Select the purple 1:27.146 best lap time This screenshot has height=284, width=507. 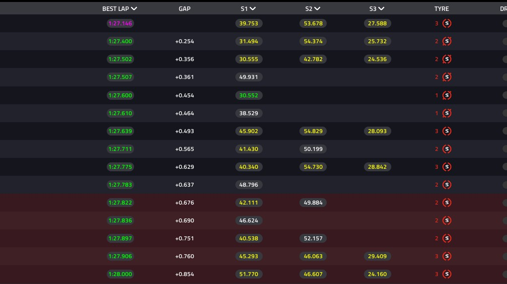[x=120, y=23]
